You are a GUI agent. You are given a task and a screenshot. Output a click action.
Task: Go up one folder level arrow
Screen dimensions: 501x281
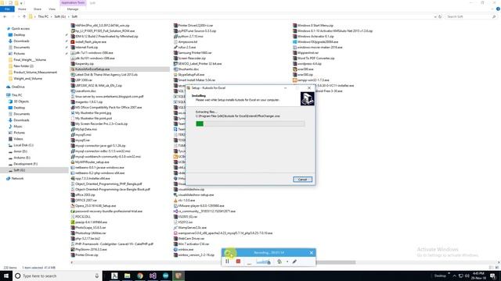pyautogui.click(x=24, y=16)
